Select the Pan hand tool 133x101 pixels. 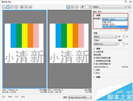tap(68, 7)
